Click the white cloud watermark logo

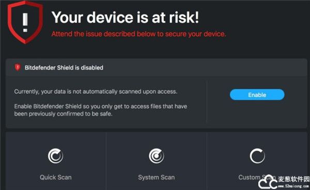coord(268,182)
